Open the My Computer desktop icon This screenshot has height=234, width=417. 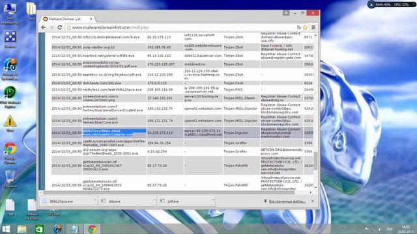pyautogui.click(x=10, y=13)
